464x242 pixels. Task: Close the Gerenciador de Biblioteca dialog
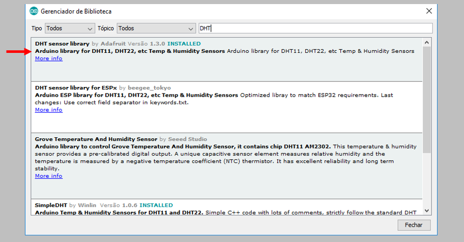[429, 11]
